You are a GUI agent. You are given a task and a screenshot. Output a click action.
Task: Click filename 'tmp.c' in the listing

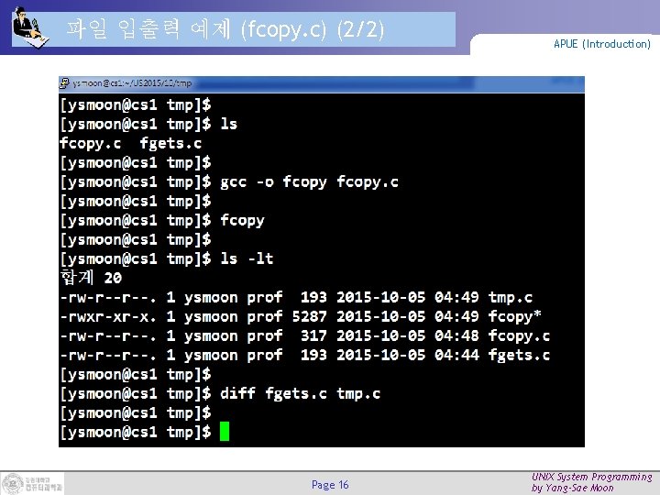click(511, 298)
